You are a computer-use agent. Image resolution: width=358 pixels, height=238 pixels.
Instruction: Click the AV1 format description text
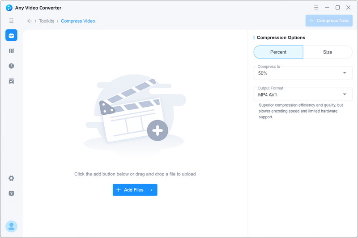pos(301,111)
